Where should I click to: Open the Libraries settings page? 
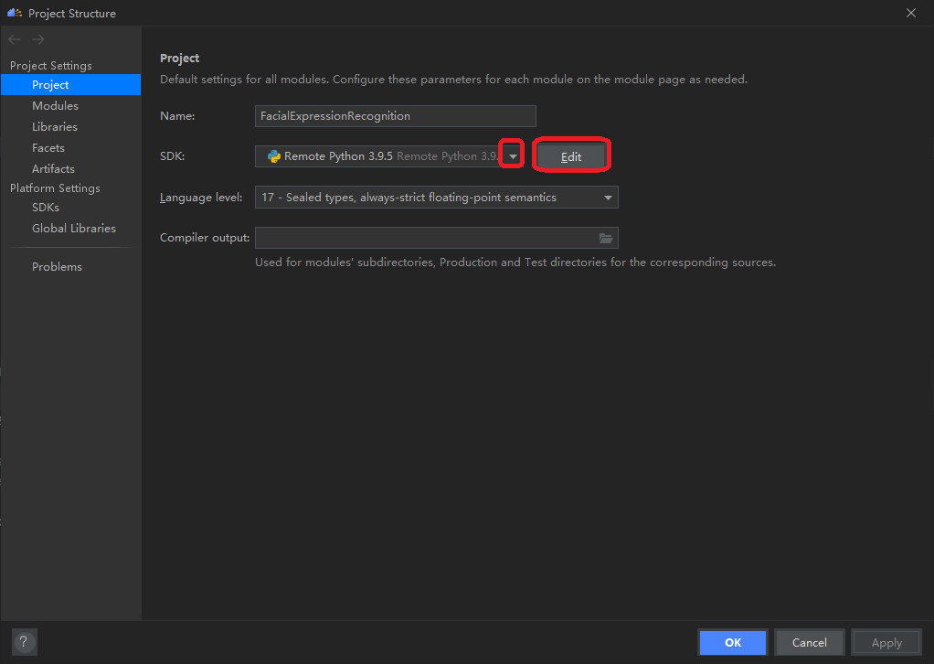(x=55, y=126)
